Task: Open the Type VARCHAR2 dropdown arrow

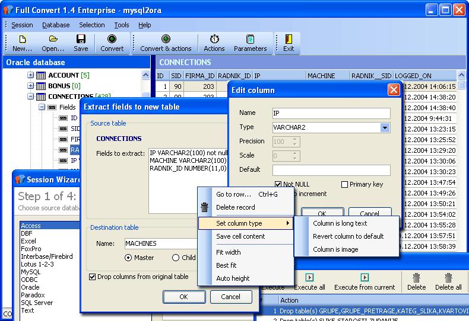Action: (x=385, y=128)
